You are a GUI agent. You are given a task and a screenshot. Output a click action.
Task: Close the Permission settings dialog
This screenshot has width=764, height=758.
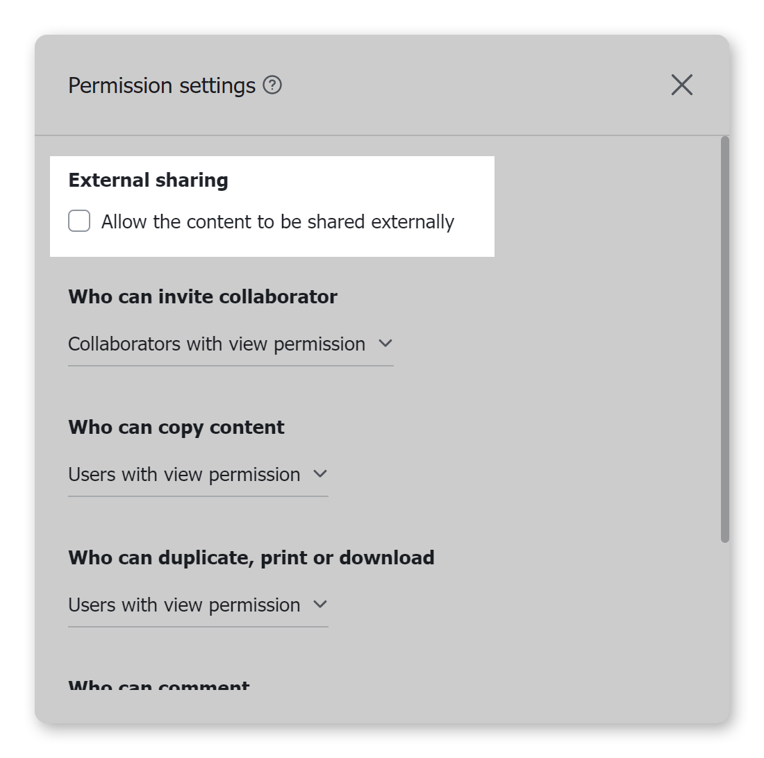681,85
